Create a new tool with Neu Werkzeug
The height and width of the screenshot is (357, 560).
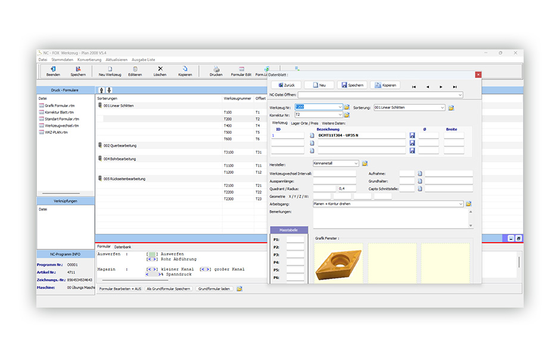coord(110,71)
